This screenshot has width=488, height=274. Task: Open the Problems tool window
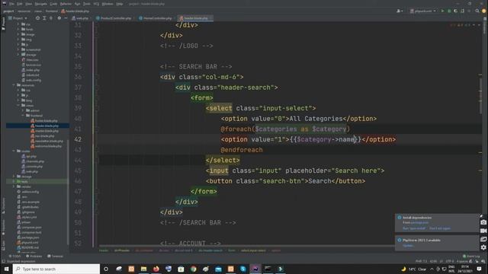[34, 256]
